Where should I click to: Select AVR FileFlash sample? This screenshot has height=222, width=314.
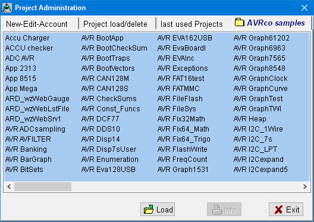click(180, 99)
